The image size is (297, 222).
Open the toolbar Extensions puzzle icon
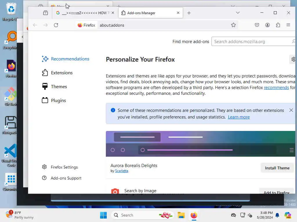click(x=278, y=25)
